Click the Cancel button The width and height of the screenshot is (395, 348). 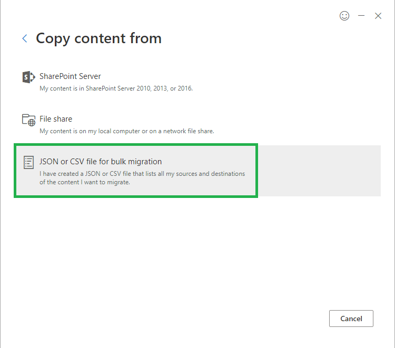[351, 319]
